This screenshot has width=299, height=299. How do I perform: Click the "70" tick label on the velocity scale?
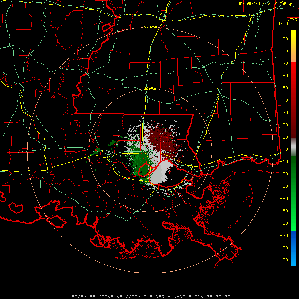coord(285,63)
